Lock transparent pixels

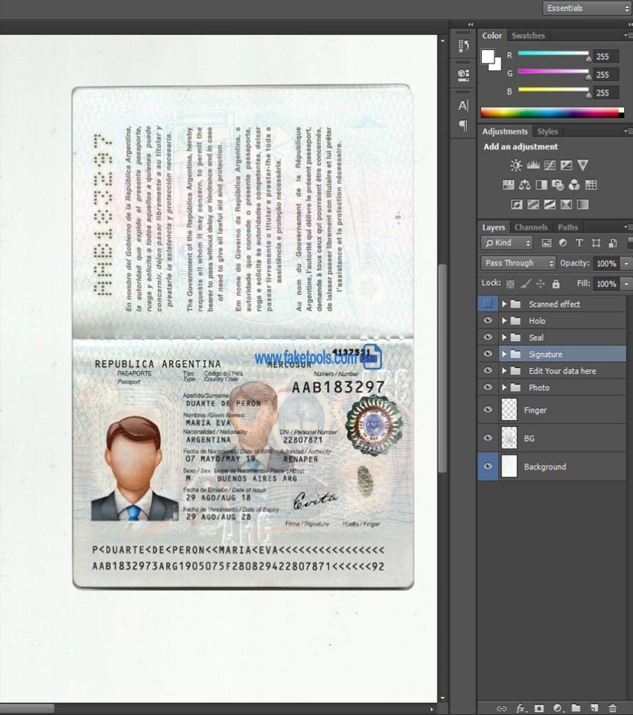(x=510, y=284)
